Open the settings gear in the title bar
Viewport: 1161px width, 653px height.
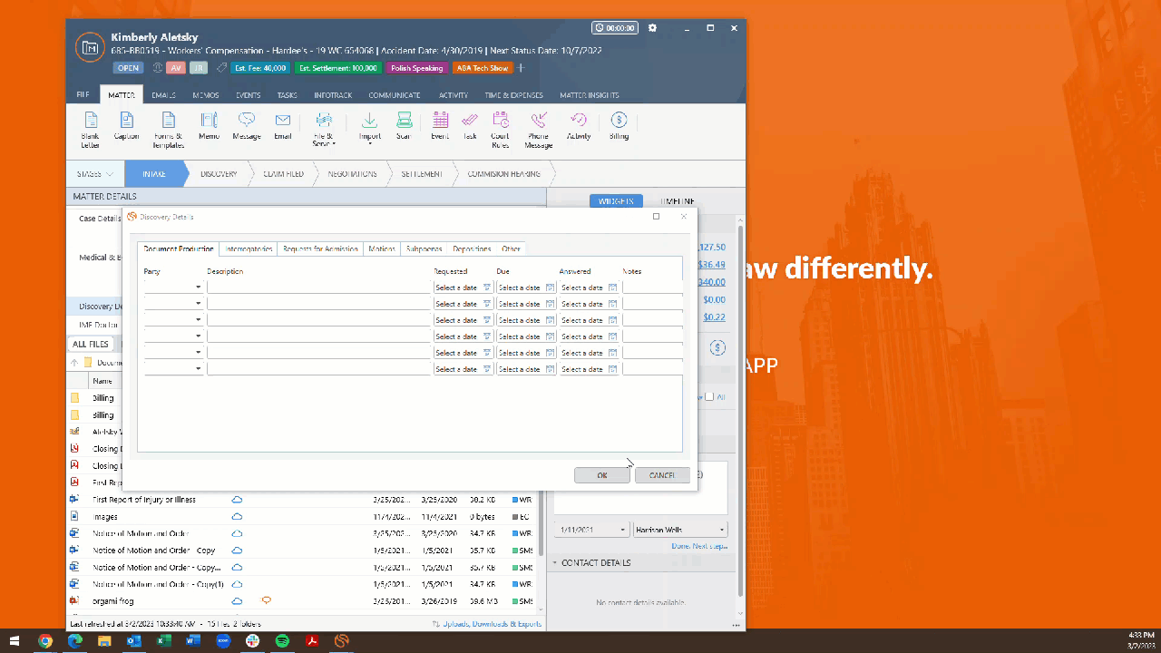point(652,28)
